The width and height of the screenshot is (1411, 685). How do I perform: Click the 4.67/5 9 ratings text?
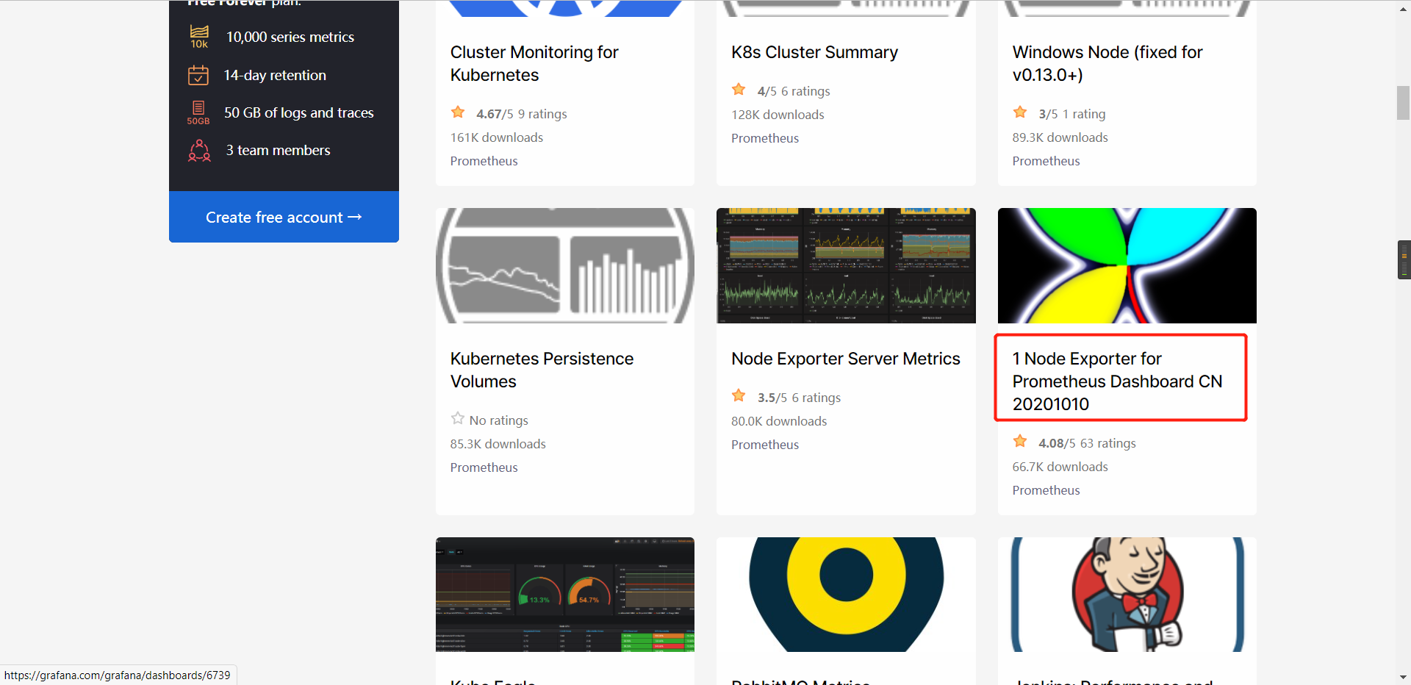[x=521, y=114]
